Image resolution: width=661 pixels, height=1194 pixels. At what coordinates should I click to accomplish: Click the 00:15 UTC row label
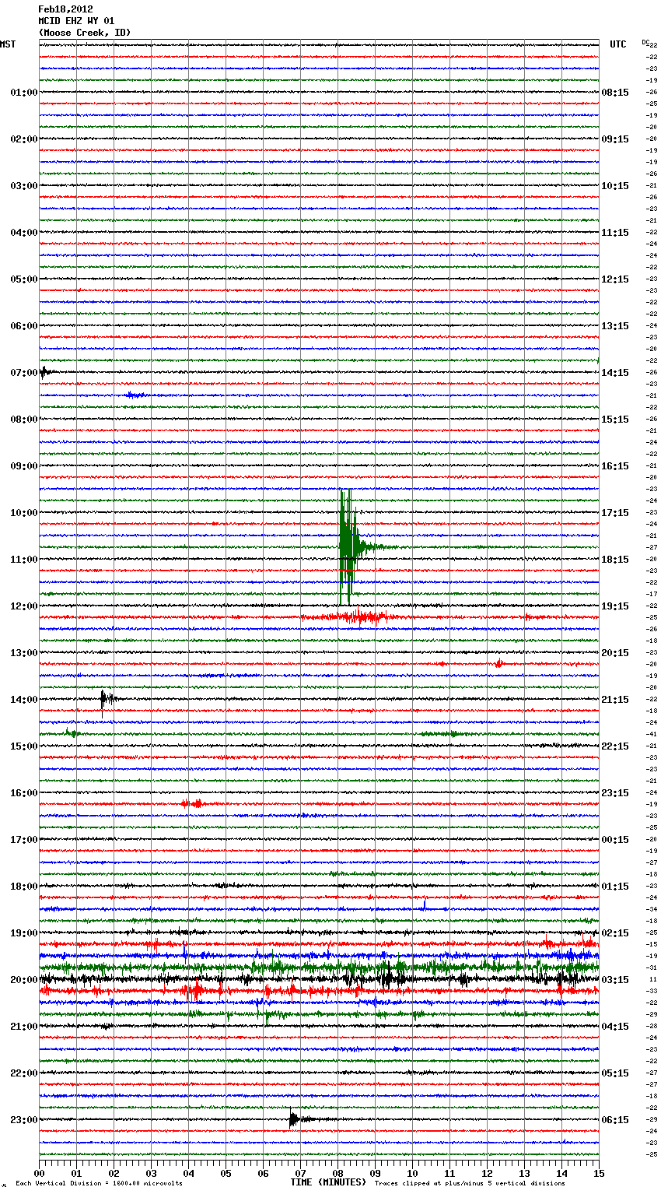point(615,840)
